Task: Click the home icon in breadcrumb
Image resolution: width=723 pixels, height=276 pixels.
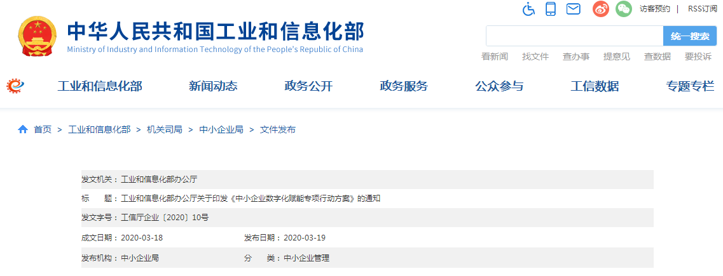Action: click(x=23, y=129)
